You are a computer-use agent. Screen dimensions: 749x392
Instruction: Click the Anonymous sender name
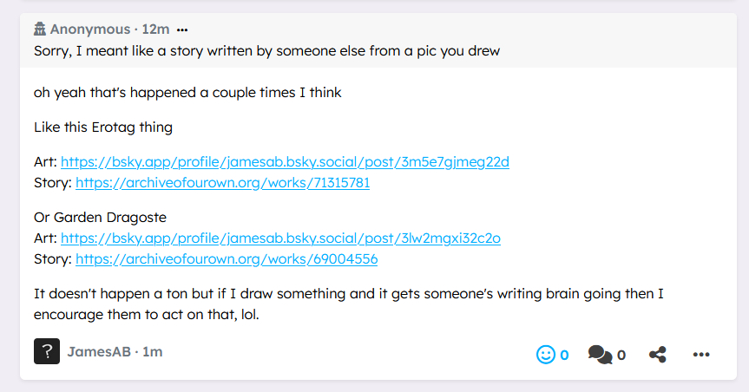pos(90,29)
